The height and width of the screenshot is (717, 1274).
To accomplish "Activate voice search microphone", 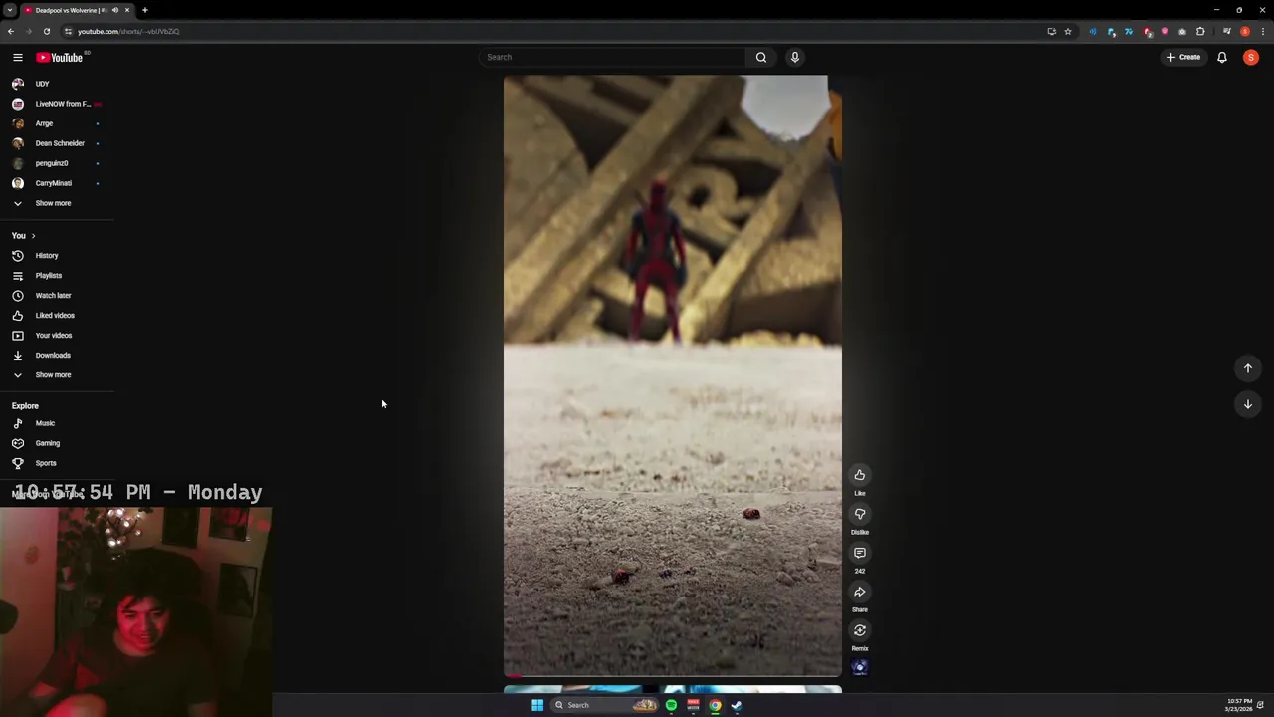I will 794,57.
